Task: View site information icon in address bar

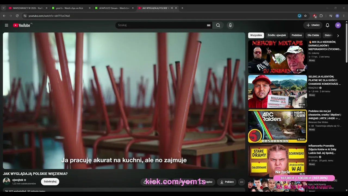Action: tap(25, 16)
